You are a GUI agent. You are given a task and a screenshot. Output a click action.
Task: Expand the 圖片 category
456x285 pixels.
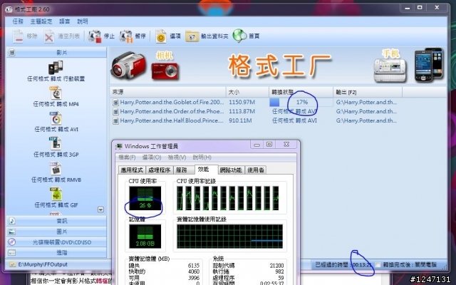coord(56,232)
